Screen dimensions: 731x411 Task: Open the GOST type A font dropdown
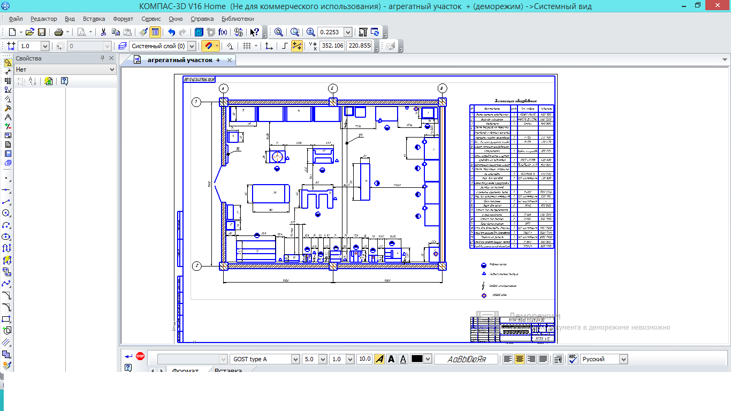pos(295,359)
